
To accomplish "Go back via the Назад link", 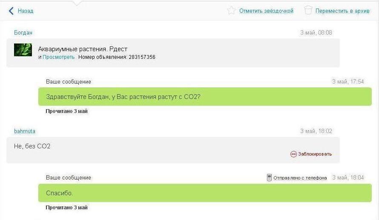I will (x=26, y=11).
